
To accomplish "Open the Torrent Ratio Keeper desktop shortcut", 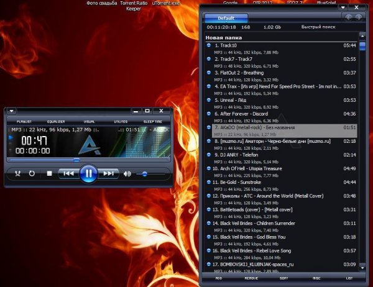I will coord(134,6).
